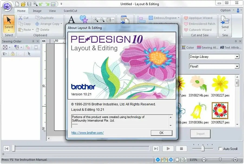
Task: Expand the quick access toolbar customize arrow
Action: (x=61, y=4)
